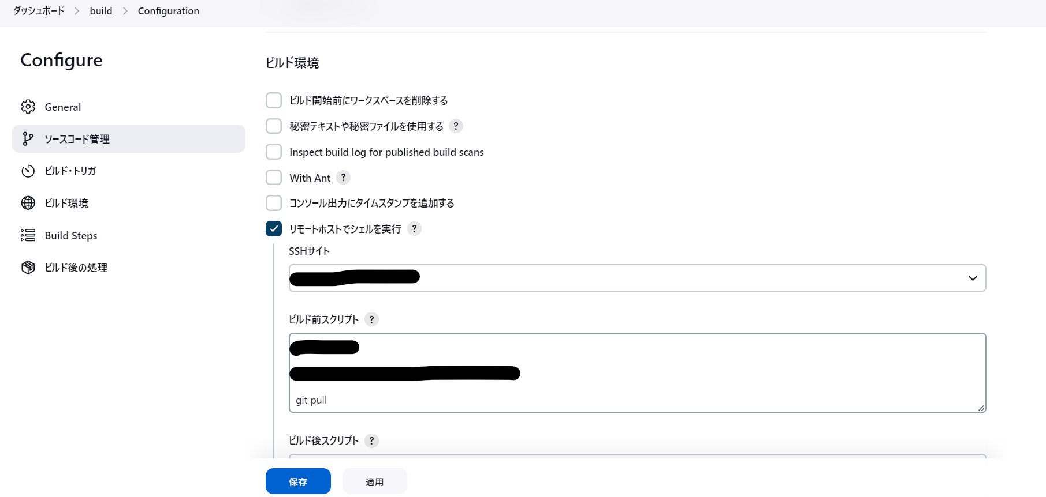This screenshot has width=1046, height=497.
Task: Open help icon beside ビルド前スクリプト
Action: [371, 319]
